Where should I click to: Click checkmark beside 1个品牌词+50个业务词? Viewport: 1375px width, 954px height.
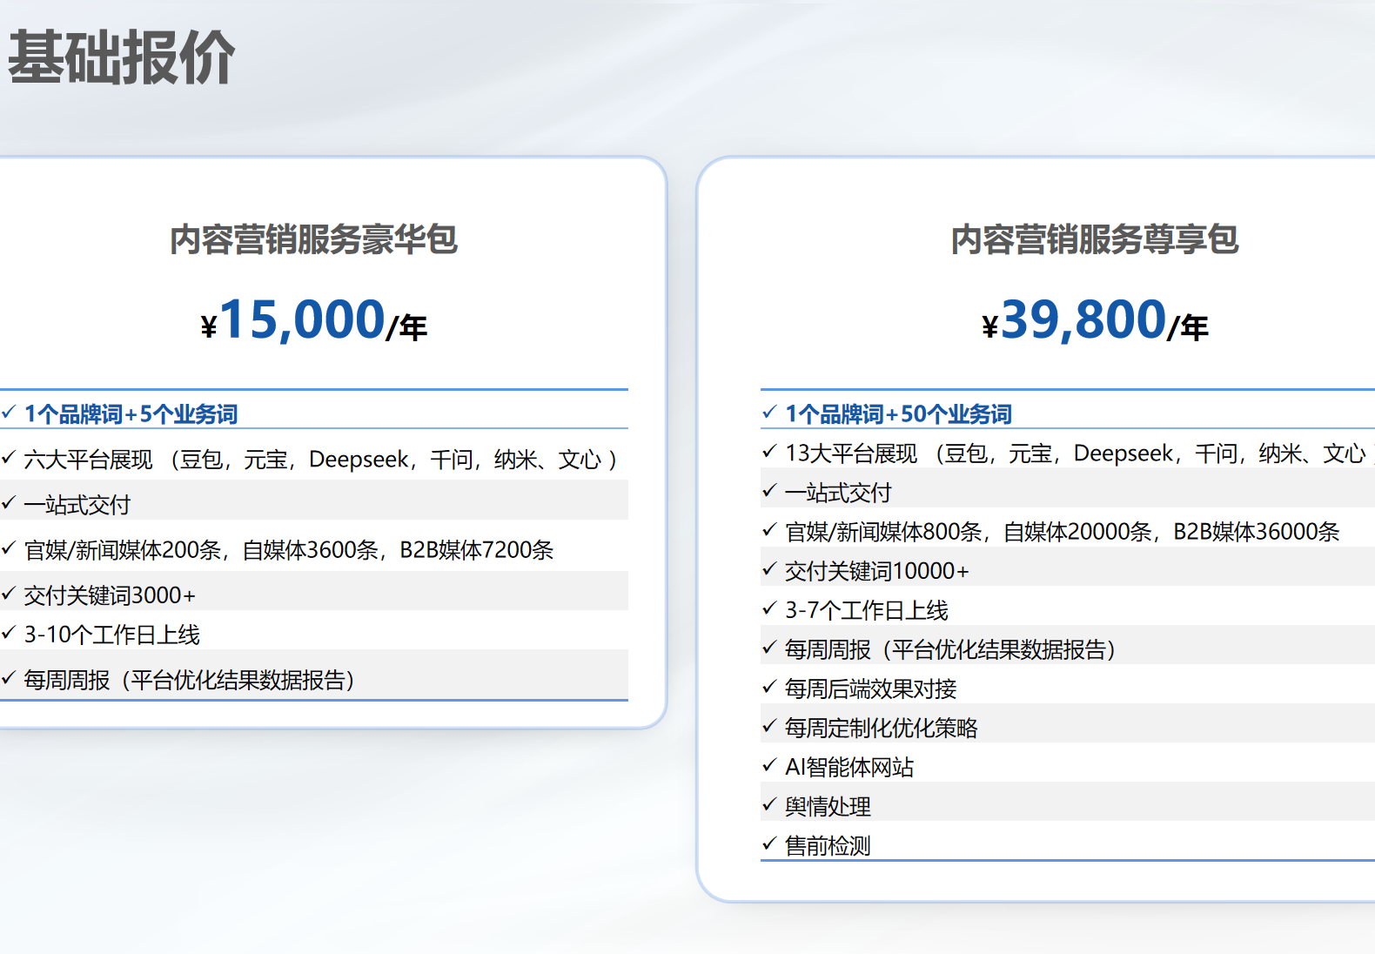click(769, 412)
